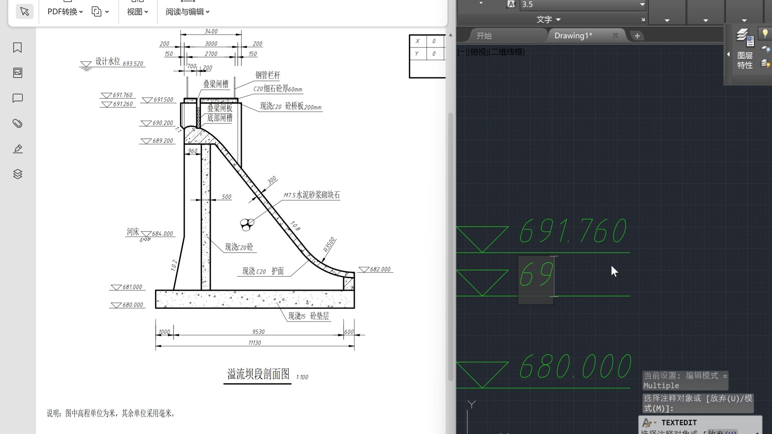This screenshot has width=772, height=434.
Task: Open the 阅读与编辑 mode menu
Action: 187,12
